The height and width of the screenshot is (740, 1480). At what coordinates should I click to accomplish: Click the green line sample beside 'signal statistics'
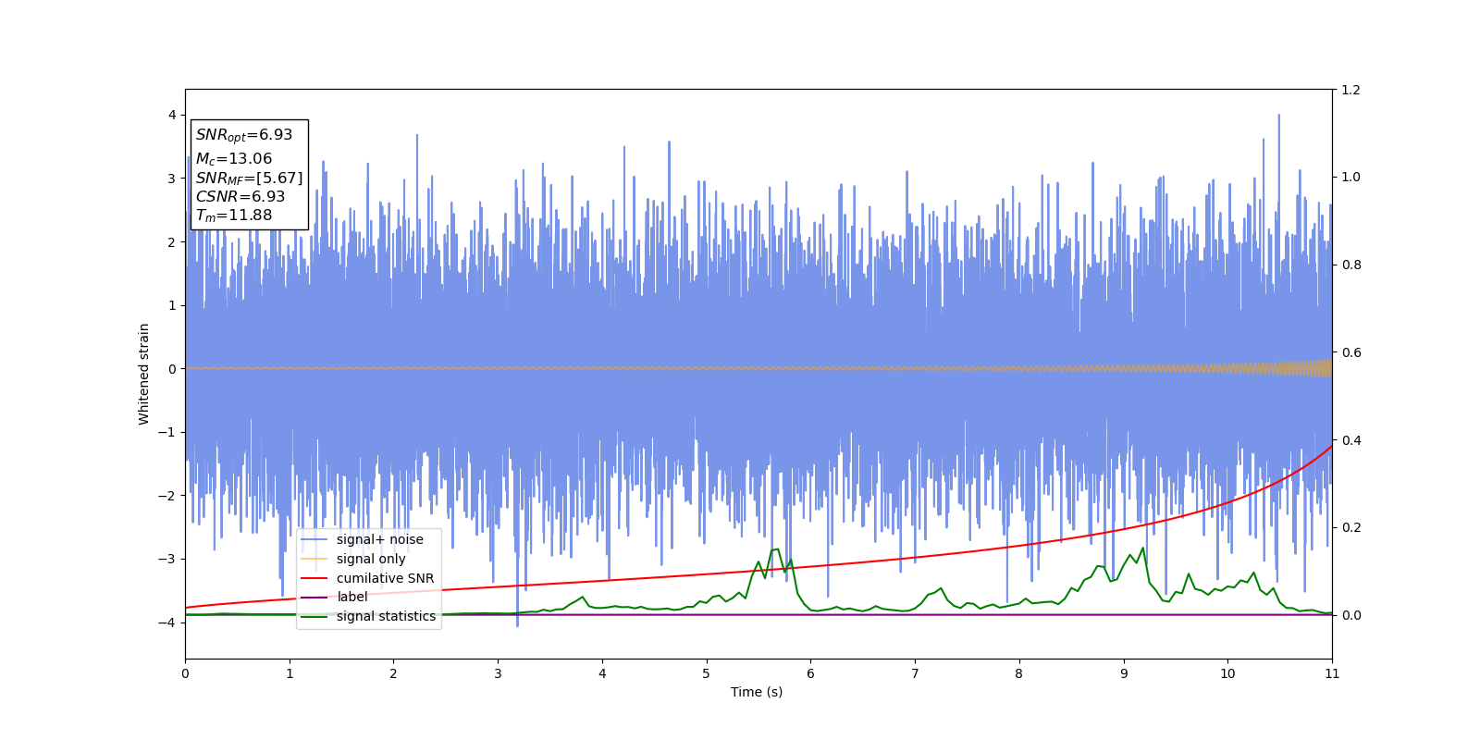pyautogui.click(x=314, y=616)
